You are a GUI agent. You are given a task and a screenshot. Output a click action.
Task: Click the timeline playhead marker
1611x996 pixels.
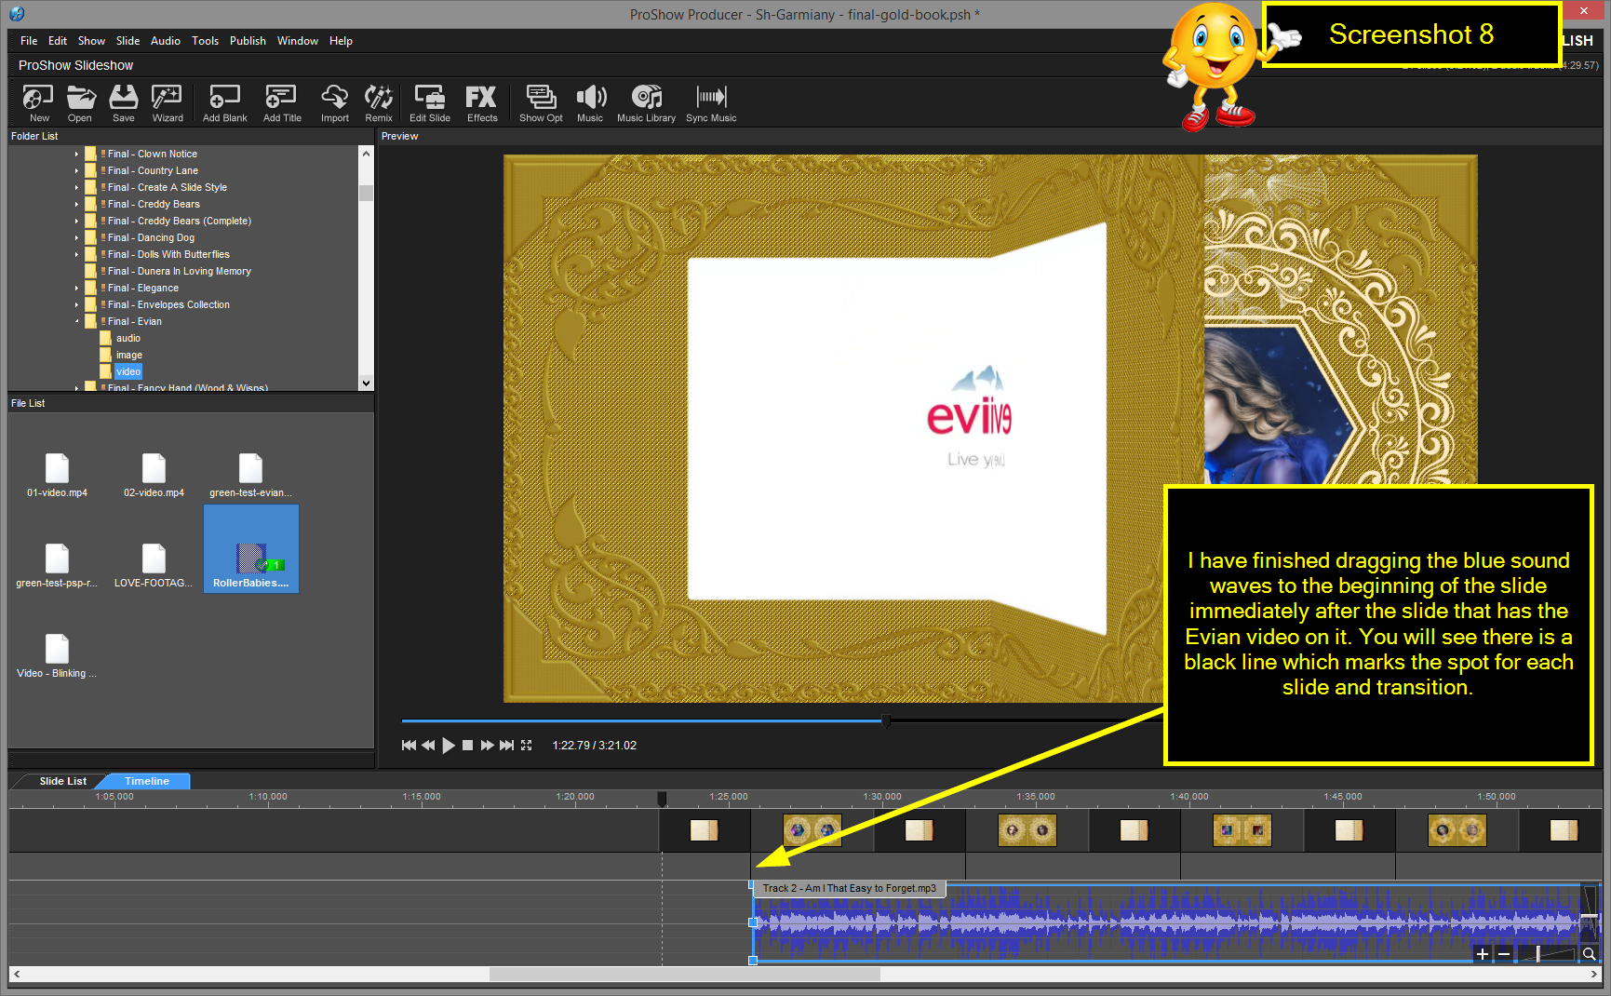pos(662,799)
